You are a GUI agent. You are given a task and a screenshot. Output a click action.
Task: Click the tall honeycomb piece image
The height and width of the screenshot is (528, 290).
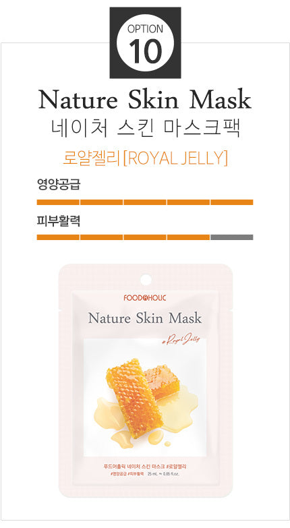[135, 399]
